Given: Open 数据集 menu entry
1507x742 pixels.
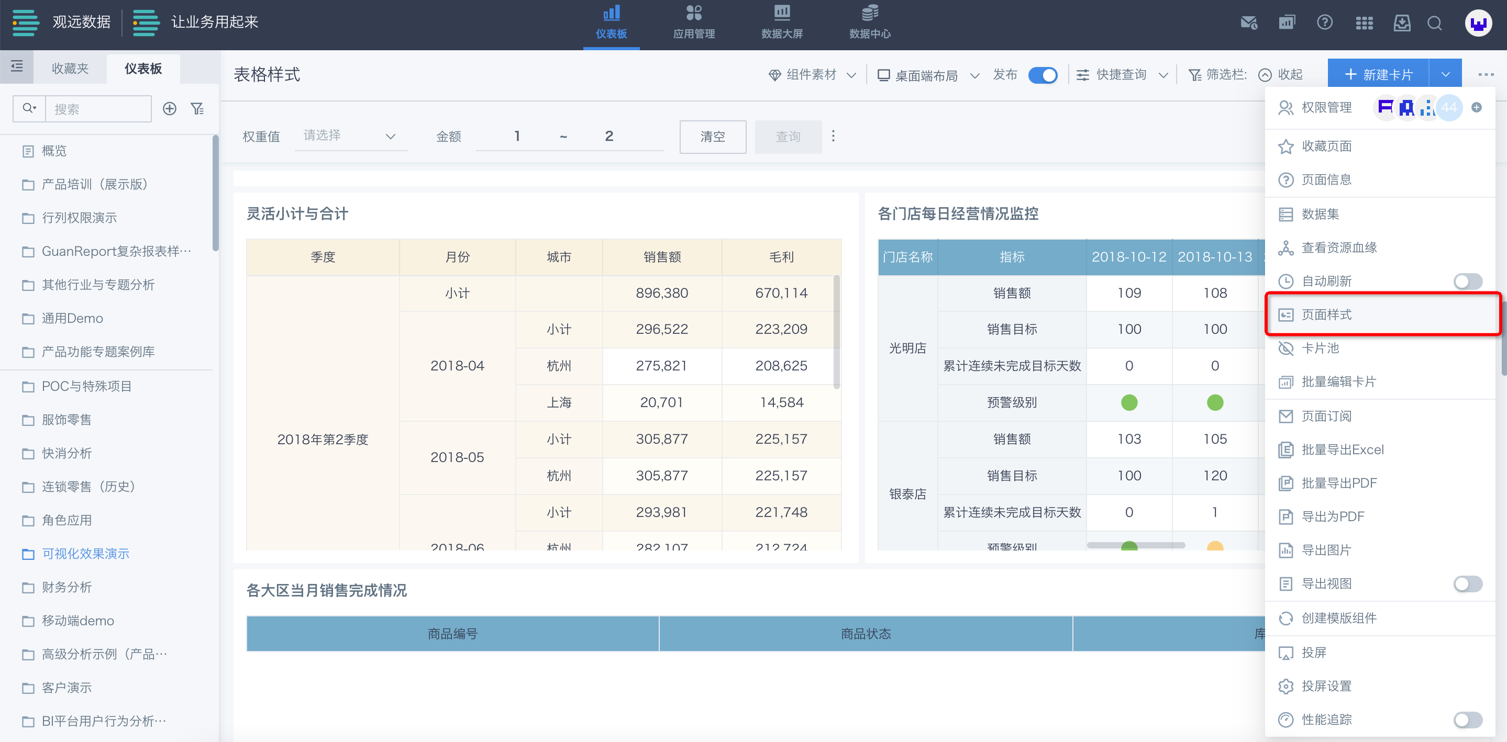Looking at the screenshot, I should coord(1380,214).
